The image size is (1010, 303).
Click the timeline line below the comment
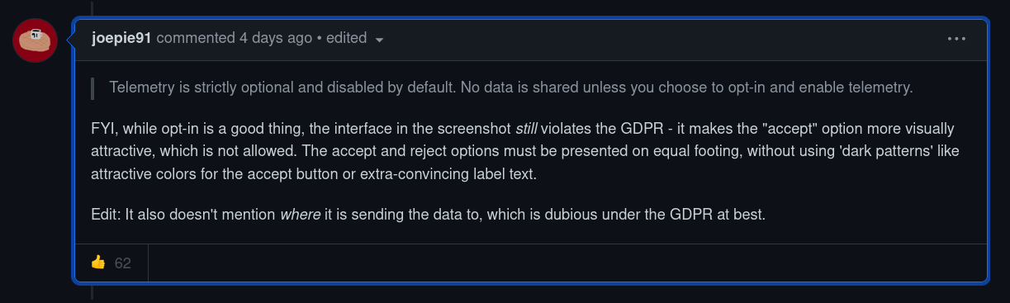92,293
